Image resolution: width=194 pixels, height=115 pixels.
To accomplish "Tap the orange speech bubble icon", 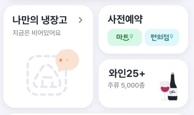I will point(67,60).
